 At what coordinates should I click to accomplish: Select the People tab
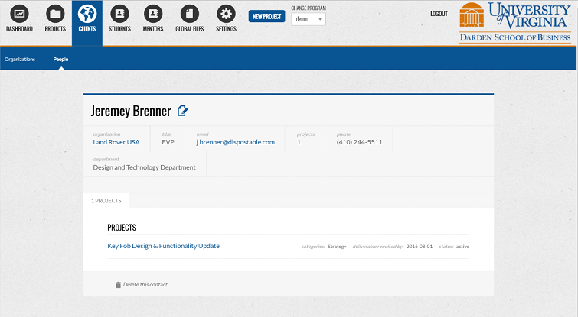[x=60, y=59]
